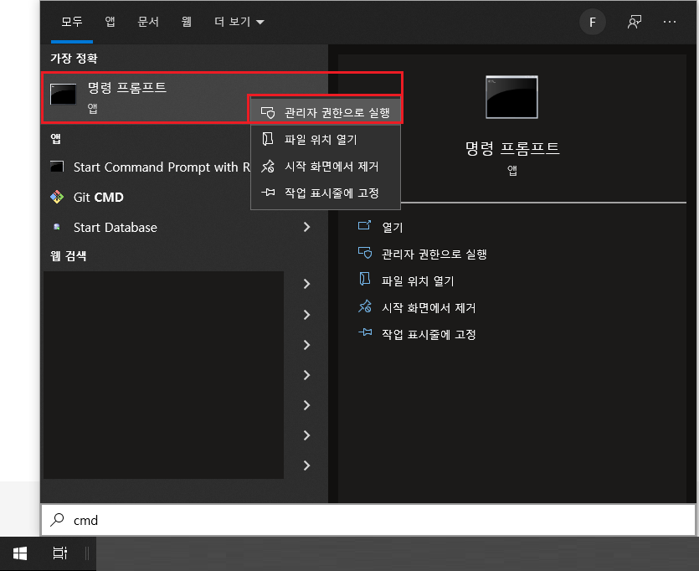Choose 작업 표시줄에 고정 in context menu

pos(326,193)
